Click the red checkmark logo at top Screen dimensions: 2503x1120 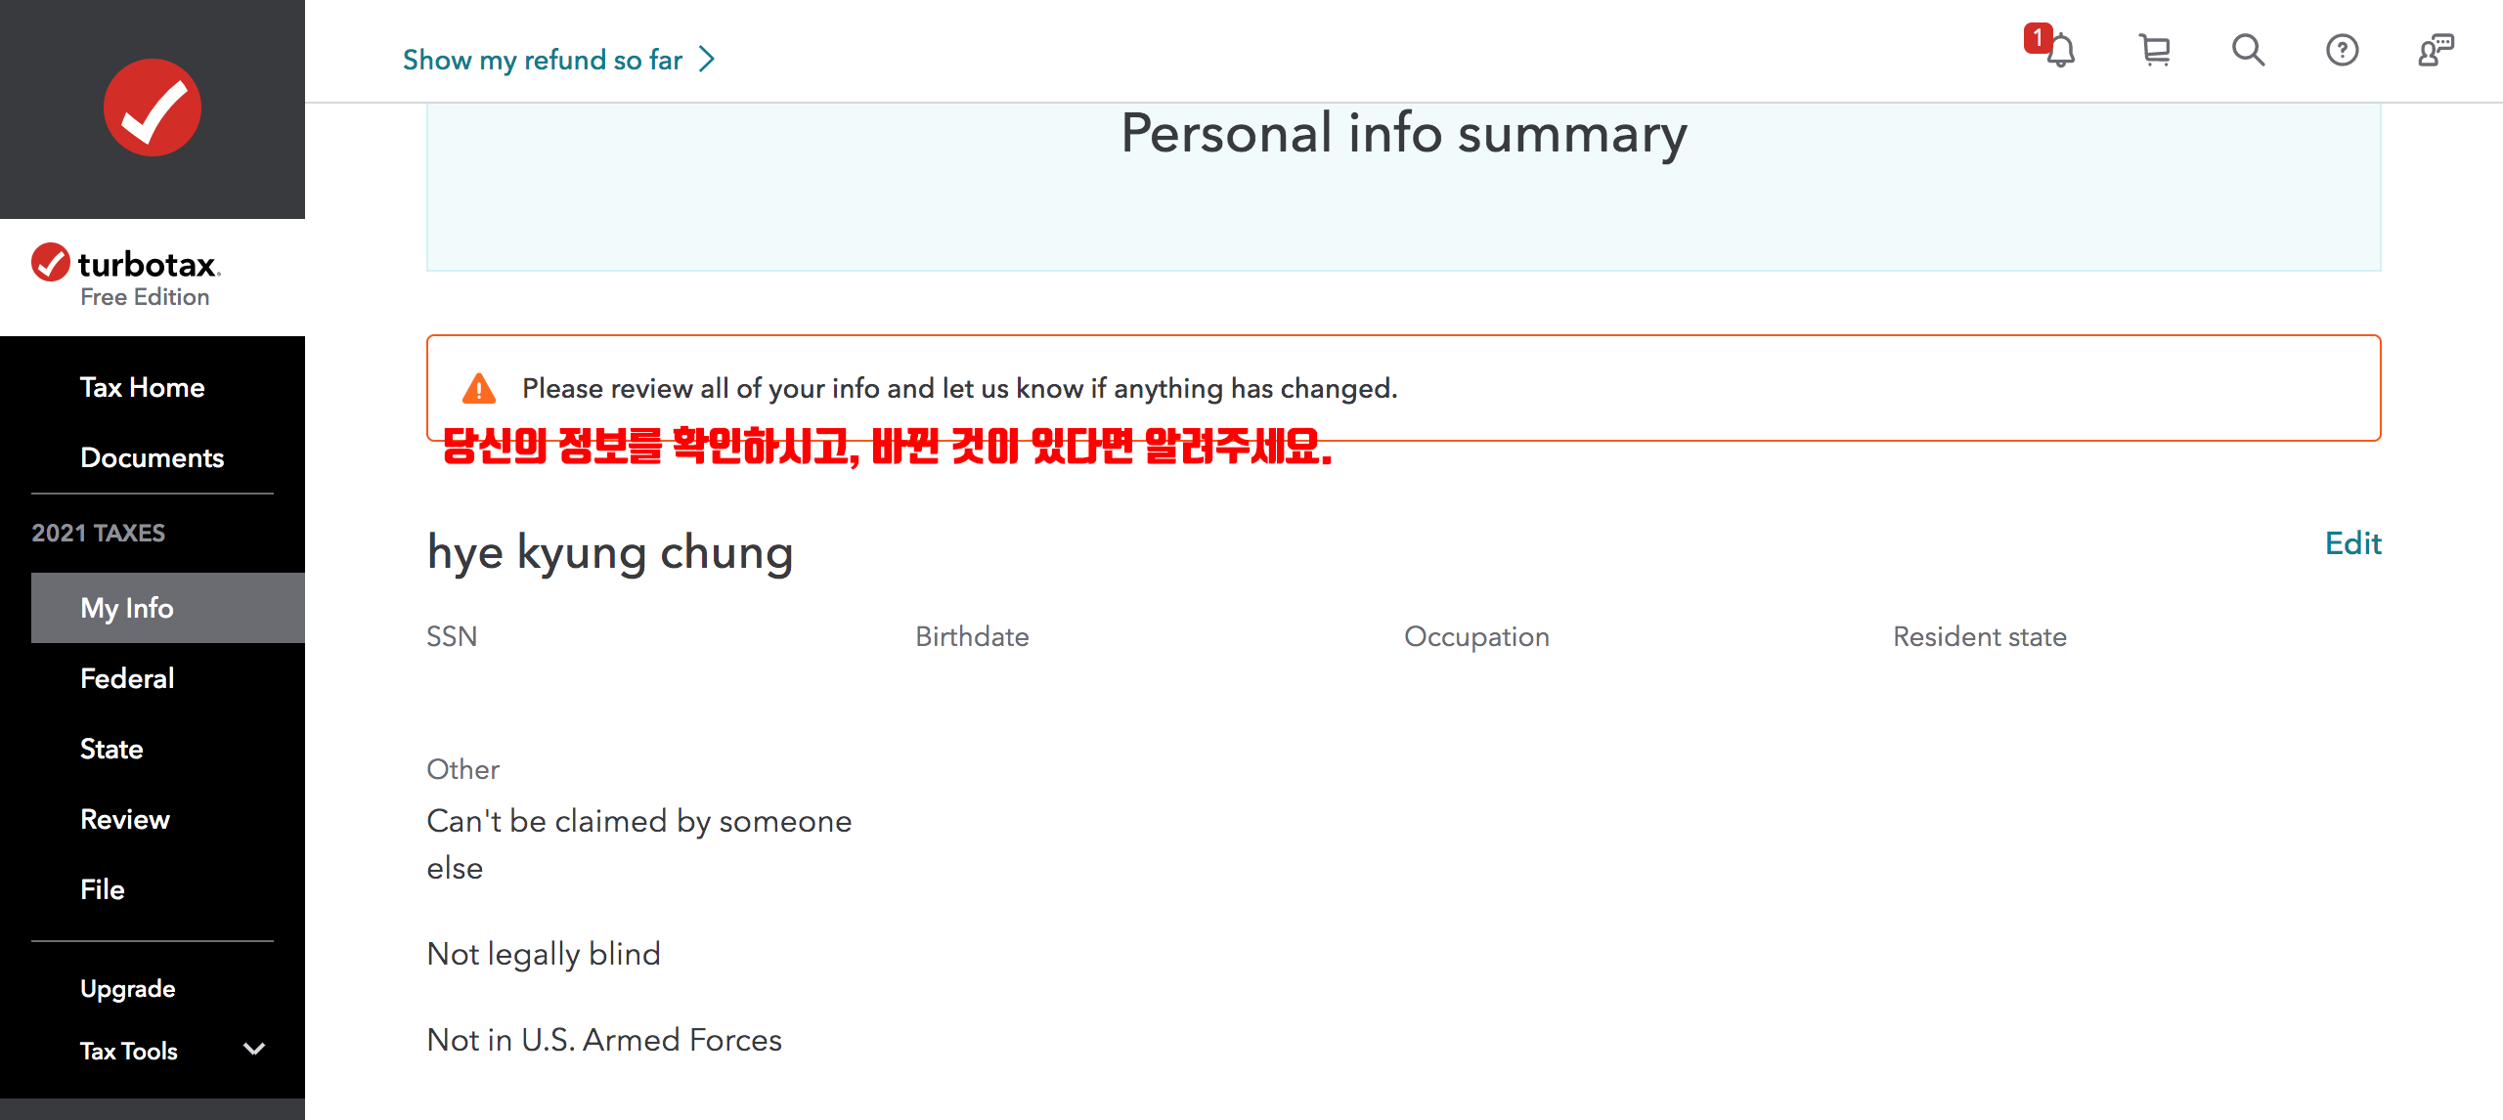[x=153, y=108]
